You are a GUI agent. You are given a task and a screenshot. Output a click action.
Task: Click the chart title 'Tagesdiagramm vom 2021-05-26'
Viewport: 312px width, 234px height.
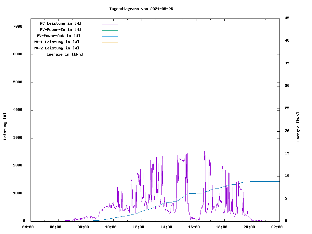(x=141, y=9)
